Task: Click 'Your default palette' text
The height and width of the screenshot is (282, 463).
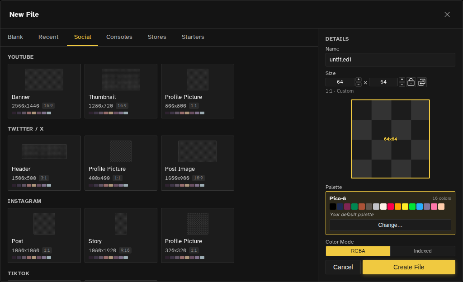Action: [352, 215]
